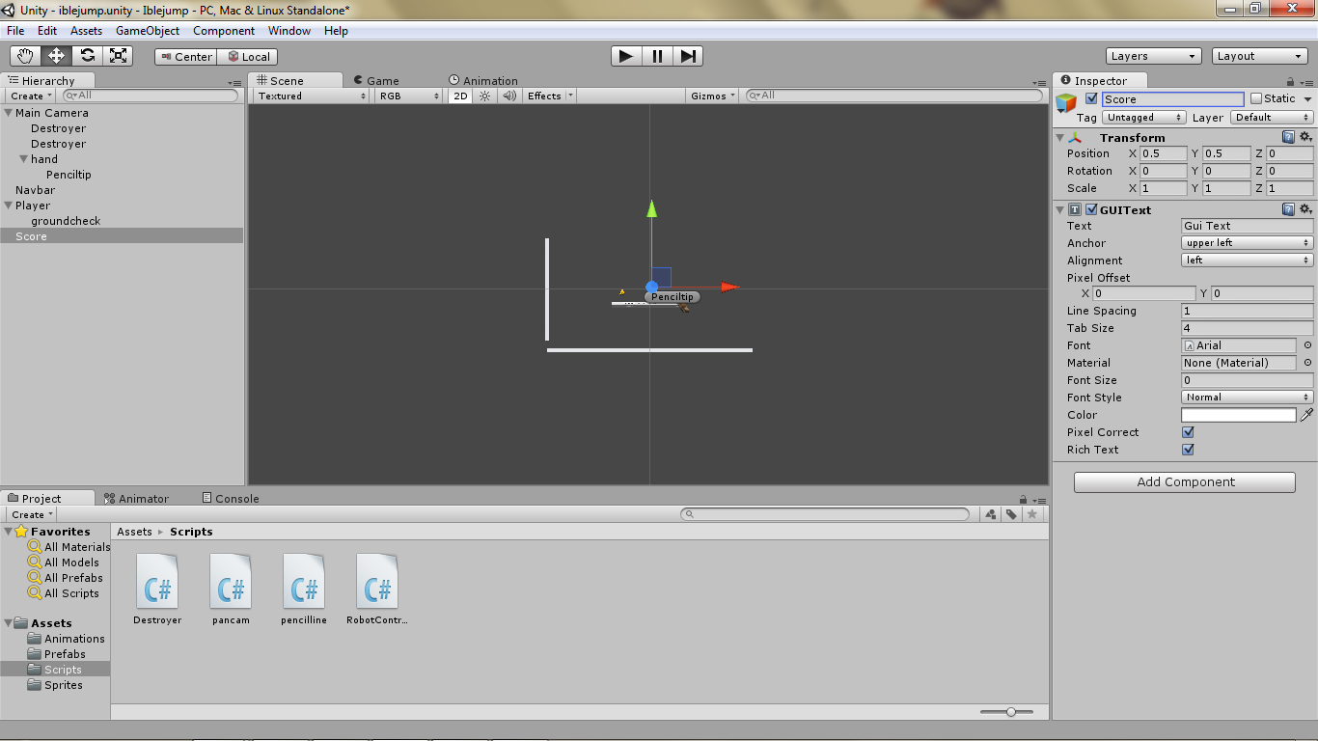This screenshot has width=1318, height=741.
Task: Toggle the Local handle rotation button
Action: click(x=248, y=57)
